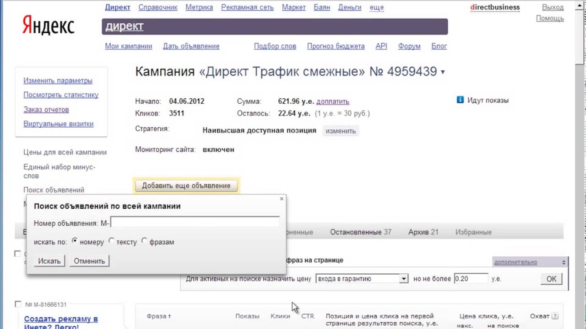Click the доплатить link
Screen dimensions: 586x329
[333, 101]
